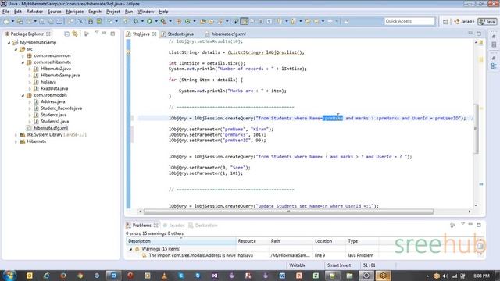Screen dimensions: 500x281
Task: Click the editor horizontal scrollbar
Action: coord(288,212)
